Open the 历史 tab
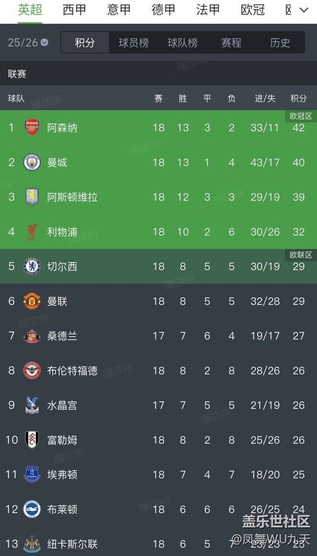The height and width of the screenshot is (556, 317). pos(280,43)
